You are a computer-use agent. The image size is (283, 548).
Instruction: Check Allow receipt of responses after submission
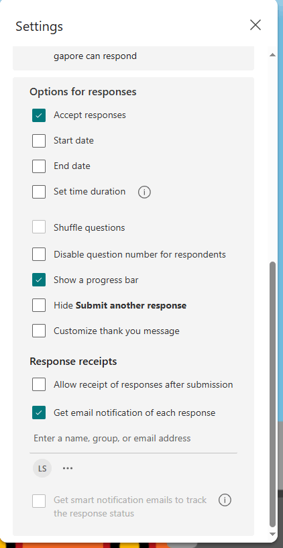pos(39,384)
